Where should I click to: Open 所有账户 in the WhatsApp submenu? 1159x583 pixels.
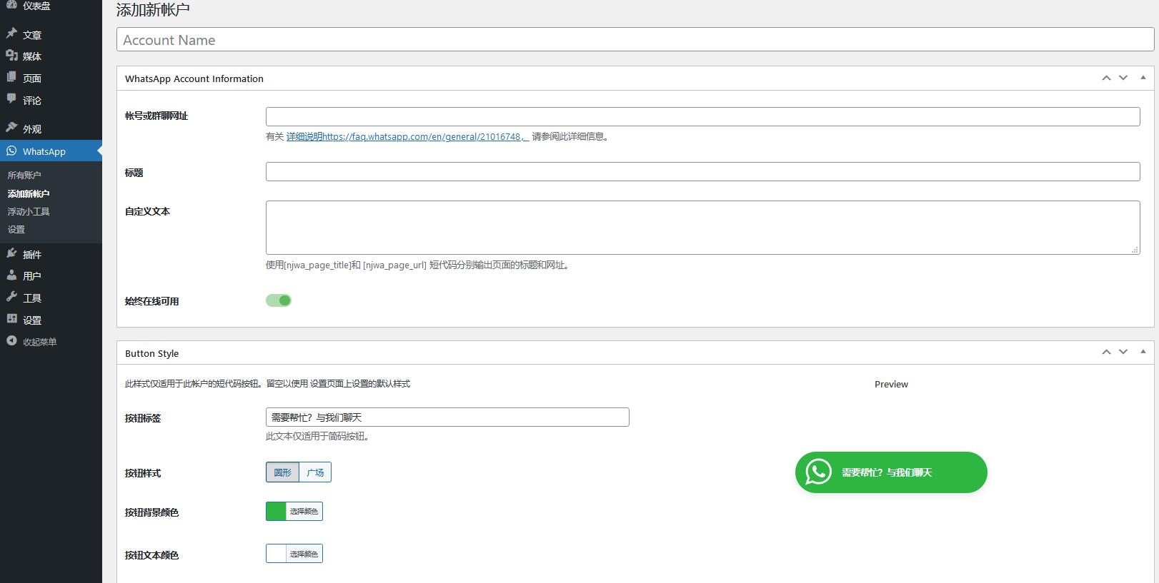24,175
